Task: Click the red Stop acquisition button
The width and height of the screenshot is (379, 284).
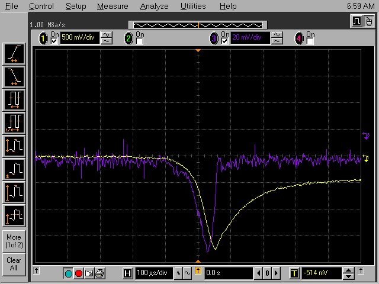Action: [x=79, y=273]
